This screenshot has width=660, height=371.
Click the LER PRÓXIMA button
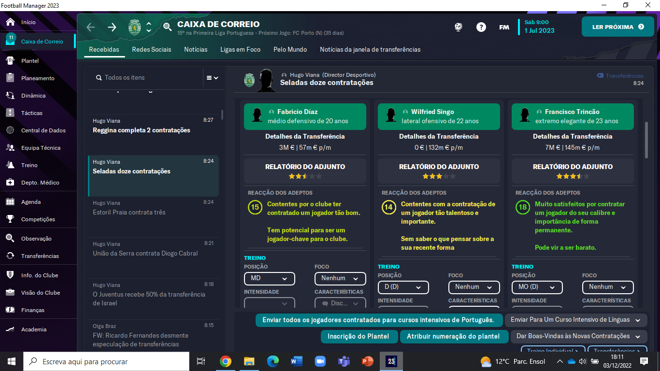618,27
